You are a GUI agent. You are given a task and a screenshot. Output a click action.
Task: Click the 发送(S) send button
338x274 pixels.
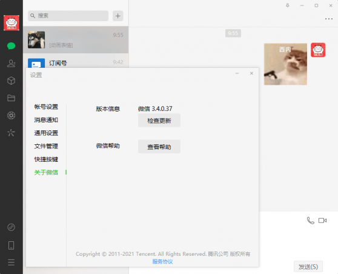click(x=308, y=267)
